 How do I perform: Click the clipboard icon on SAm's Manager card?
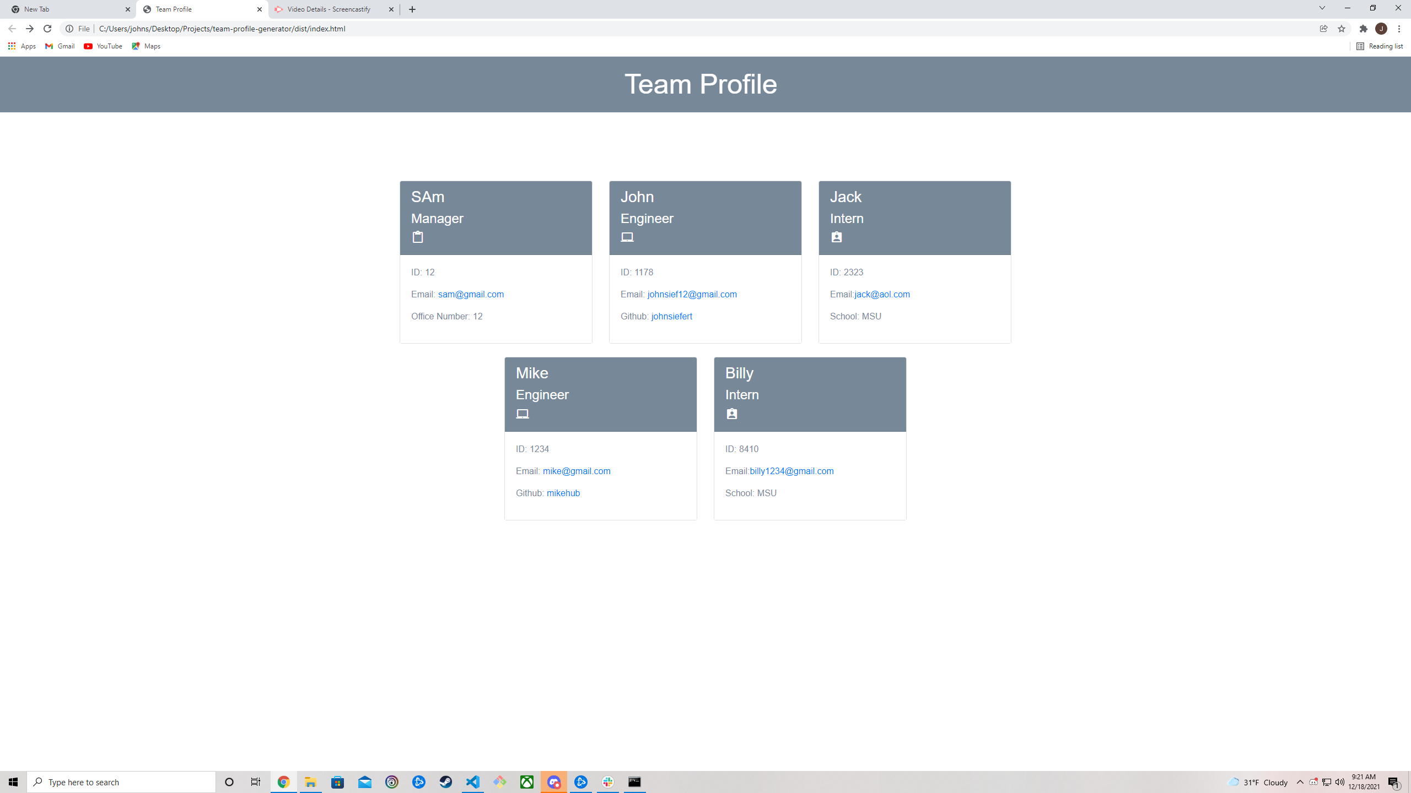click(418, 237)
